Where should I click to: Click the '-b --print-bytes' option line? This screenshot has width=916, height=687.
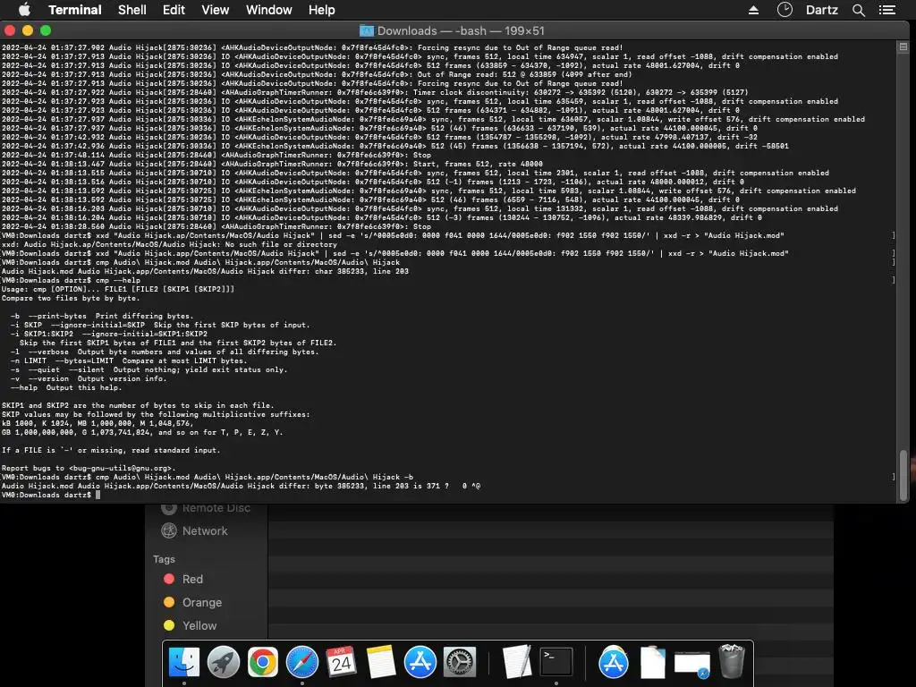[x=102, y=316]
